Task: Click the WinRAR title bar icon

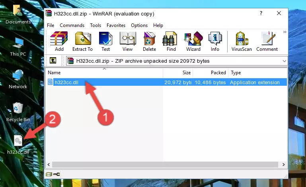Action: pyautogui.click(x=49, y=13)
